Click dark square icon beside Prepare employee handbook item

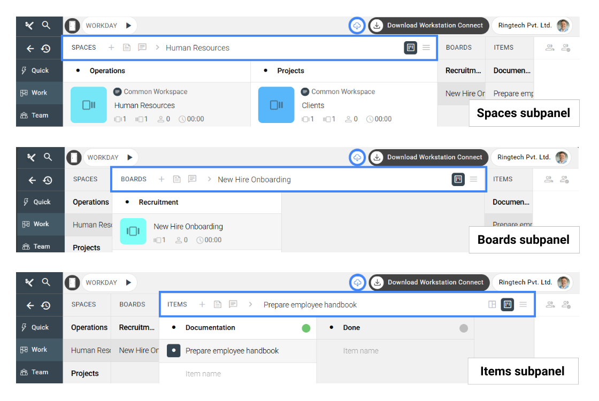[x=173, y=351]
